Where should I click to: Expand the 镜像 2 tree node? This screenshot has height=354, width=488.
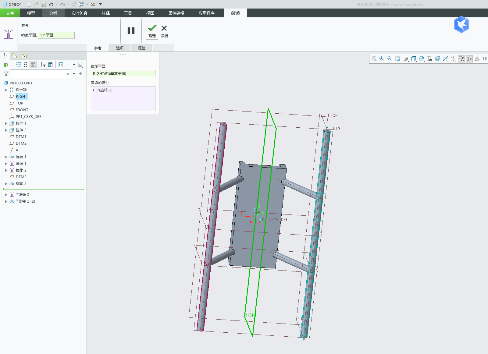click(6, 170)
